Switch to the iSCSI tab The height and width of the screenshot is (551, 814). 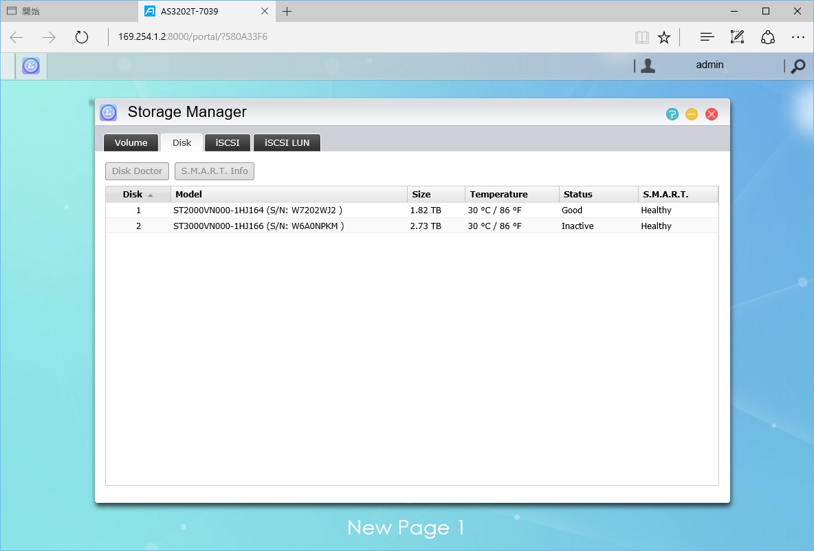pos(228,143)
